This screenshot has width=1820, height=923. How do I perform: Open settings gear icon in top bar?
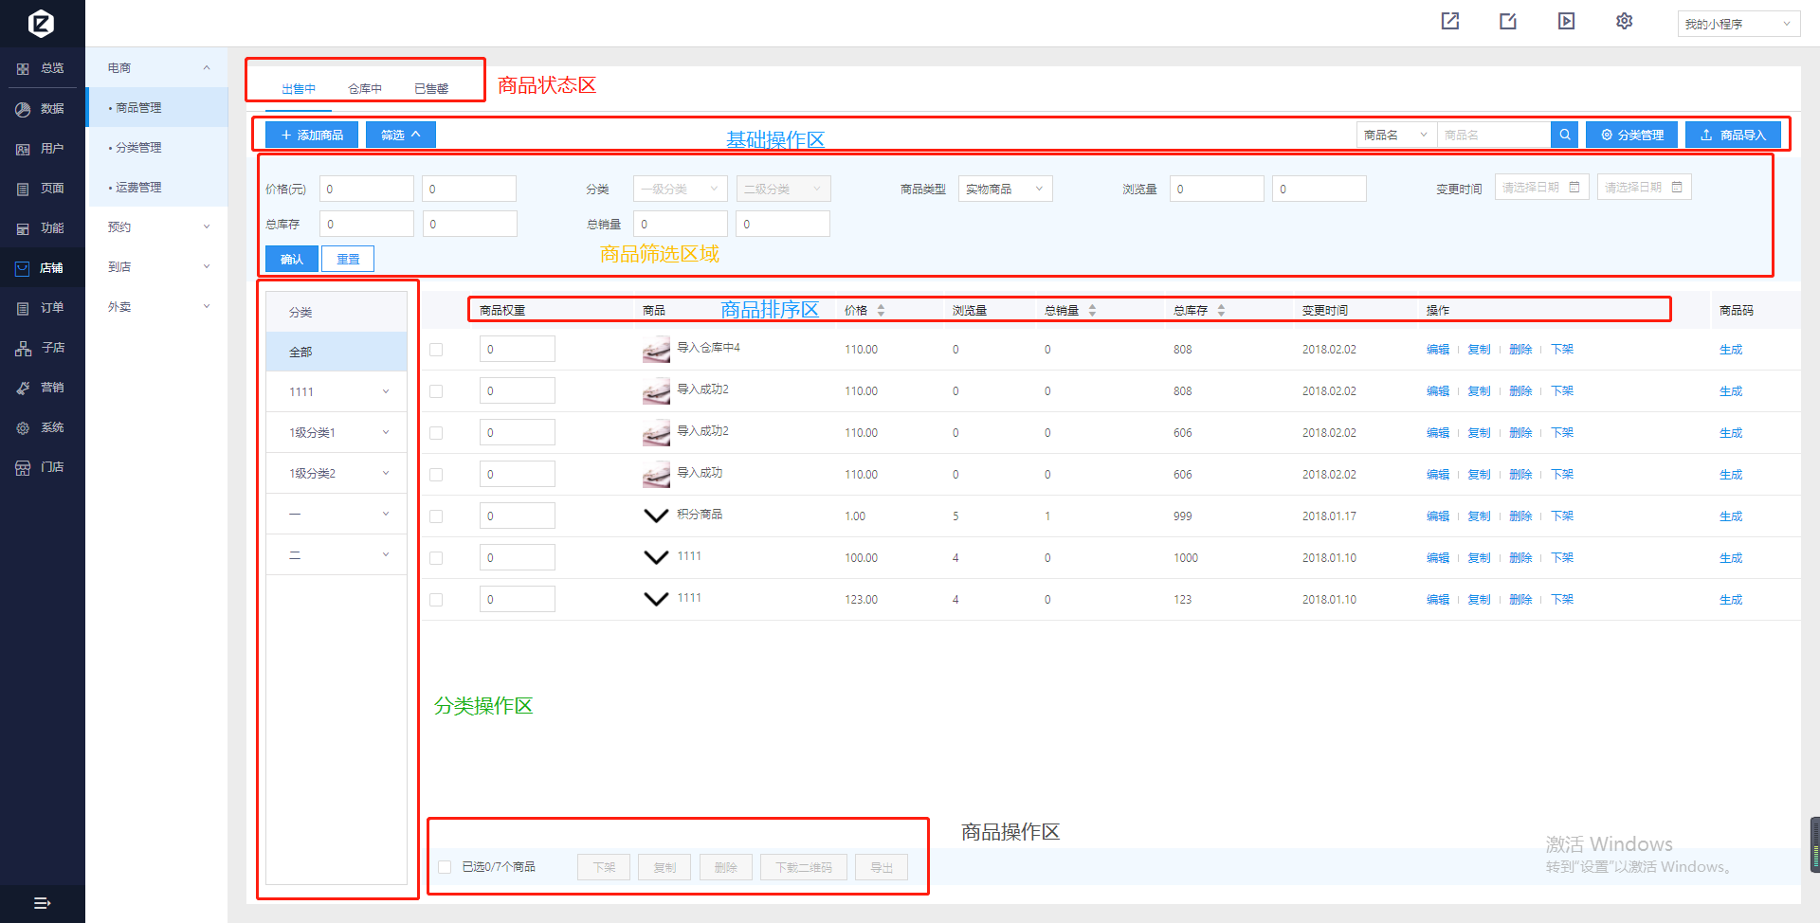point(1624,21)
